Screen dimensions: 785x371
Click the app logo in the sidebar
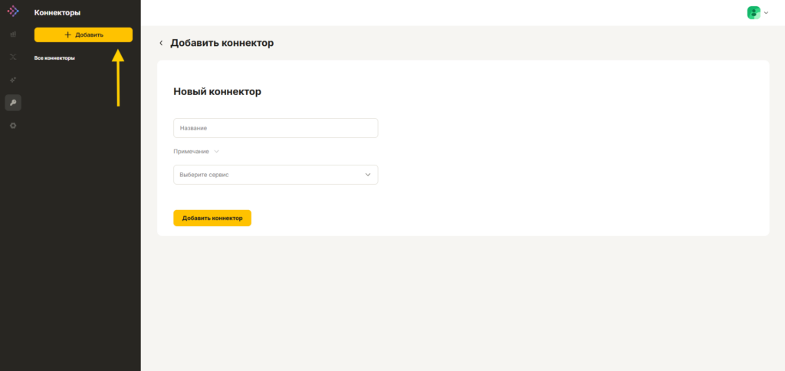pyautogui.click(x=13, y=11)
